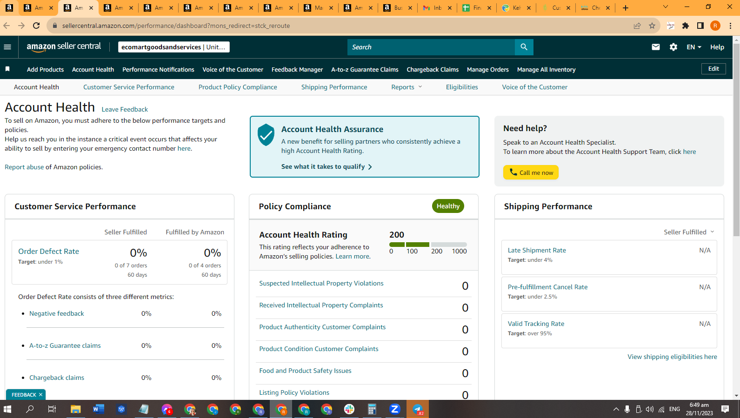
Task: Show hidden system tray icons
Action: [x=616, y=409]
